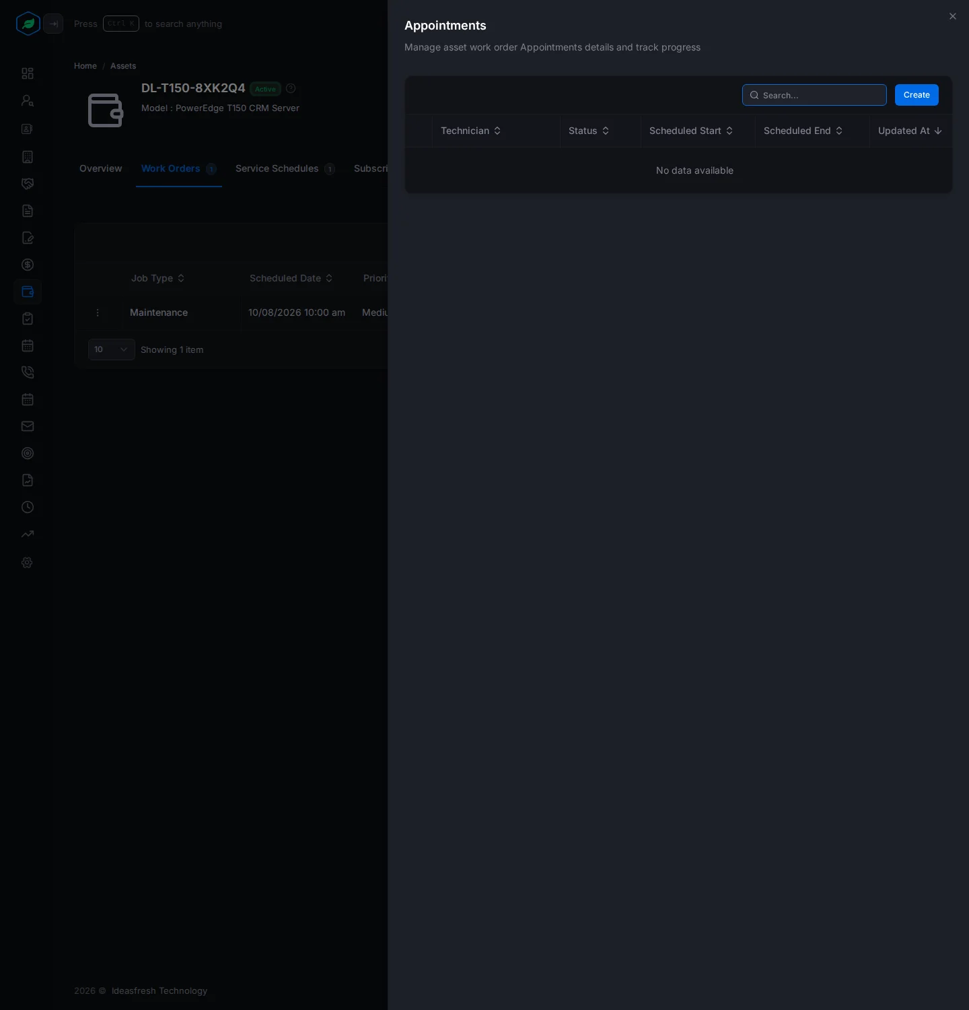Focus the Appointments search field
Viewport: 969px width, 1010px height.
(x=814, y=95)
